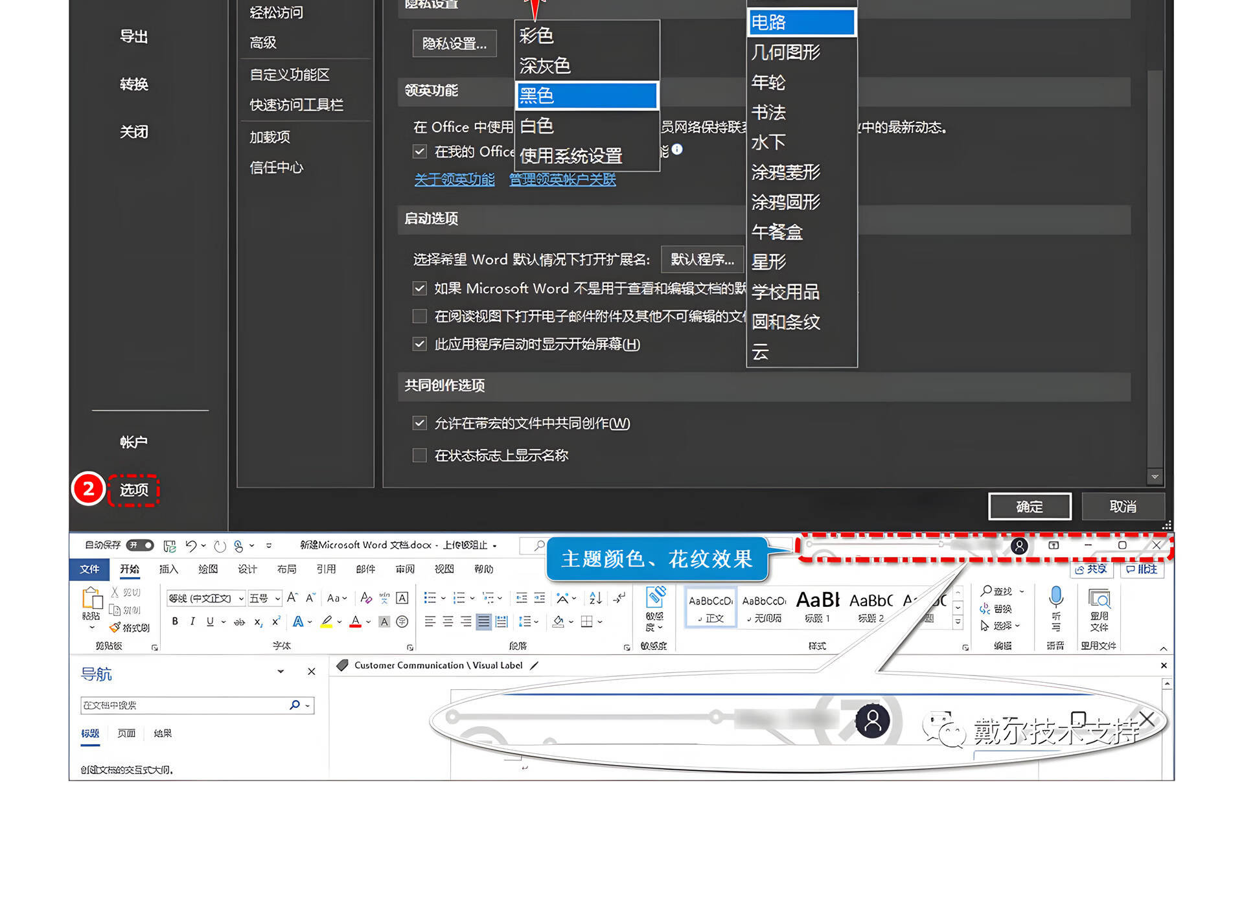Open the 插入 ribbon tab
This screenshot has width=1244, height=912.
(168, 569)
